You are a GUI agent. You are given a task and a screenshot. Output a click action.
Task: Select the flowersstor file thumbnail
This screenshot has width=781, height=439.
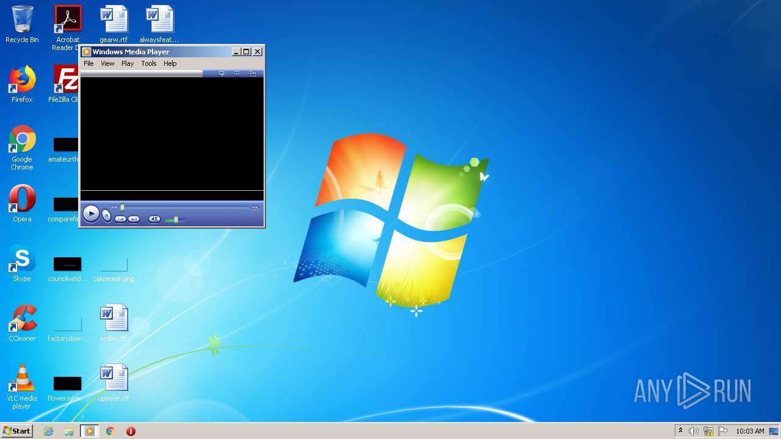coord(67,388)
